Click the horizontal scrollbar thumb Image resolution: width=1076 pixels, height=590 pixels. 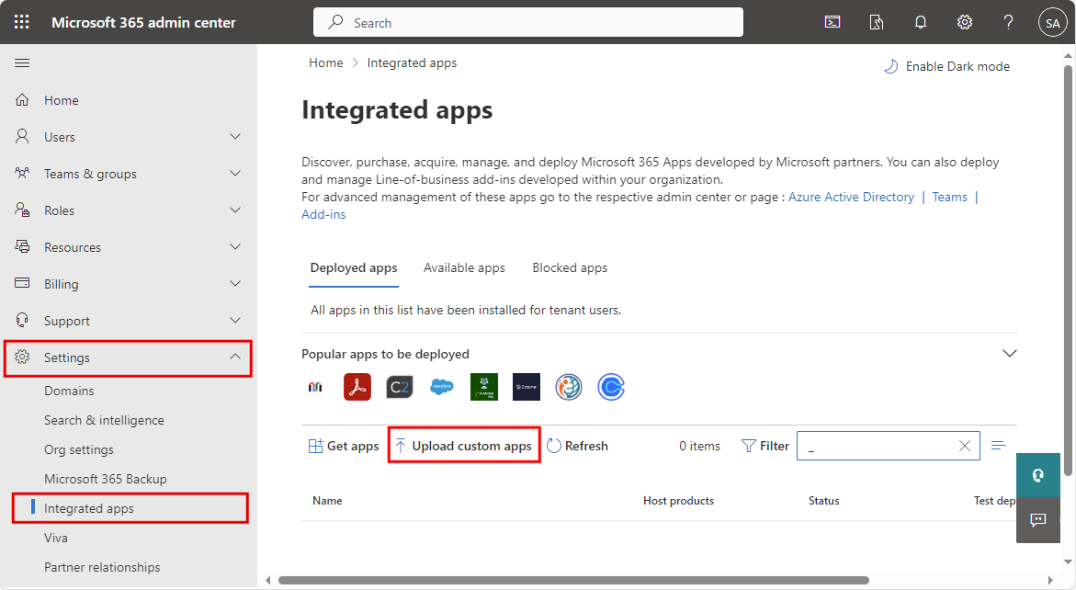click(x=573, y=581)
